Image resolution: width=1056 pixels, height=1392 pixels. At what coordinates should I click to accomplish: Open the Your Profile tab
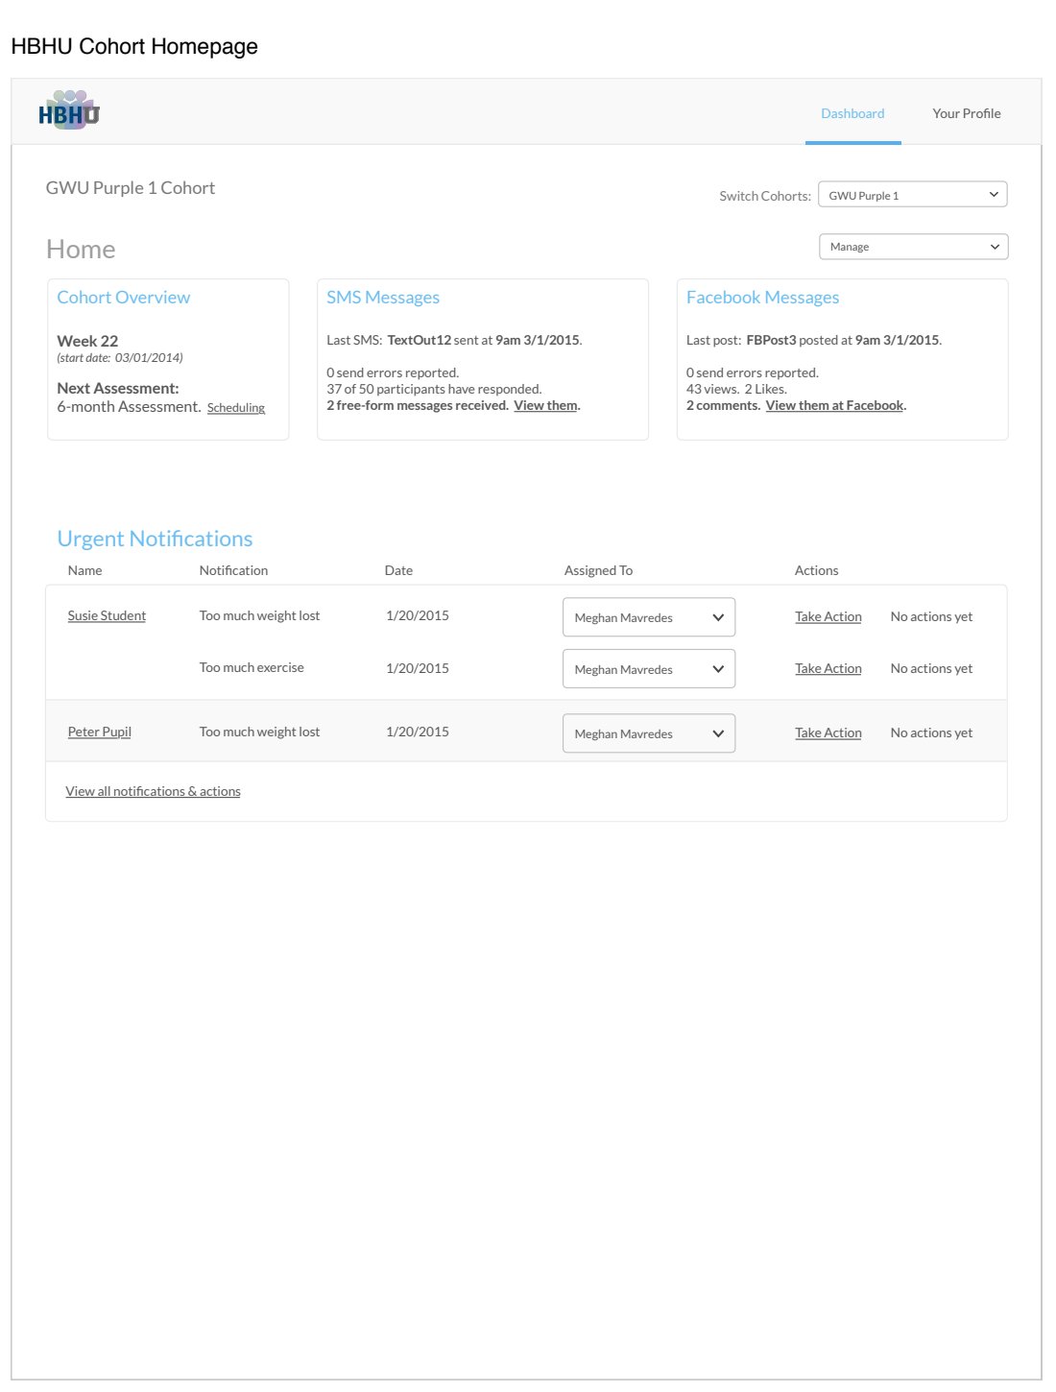tap(966, 113)
